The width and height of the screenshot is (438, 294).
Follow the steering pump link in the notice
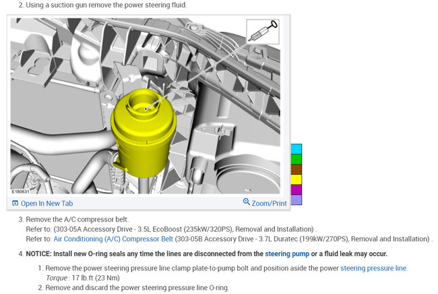coord(287,254)
